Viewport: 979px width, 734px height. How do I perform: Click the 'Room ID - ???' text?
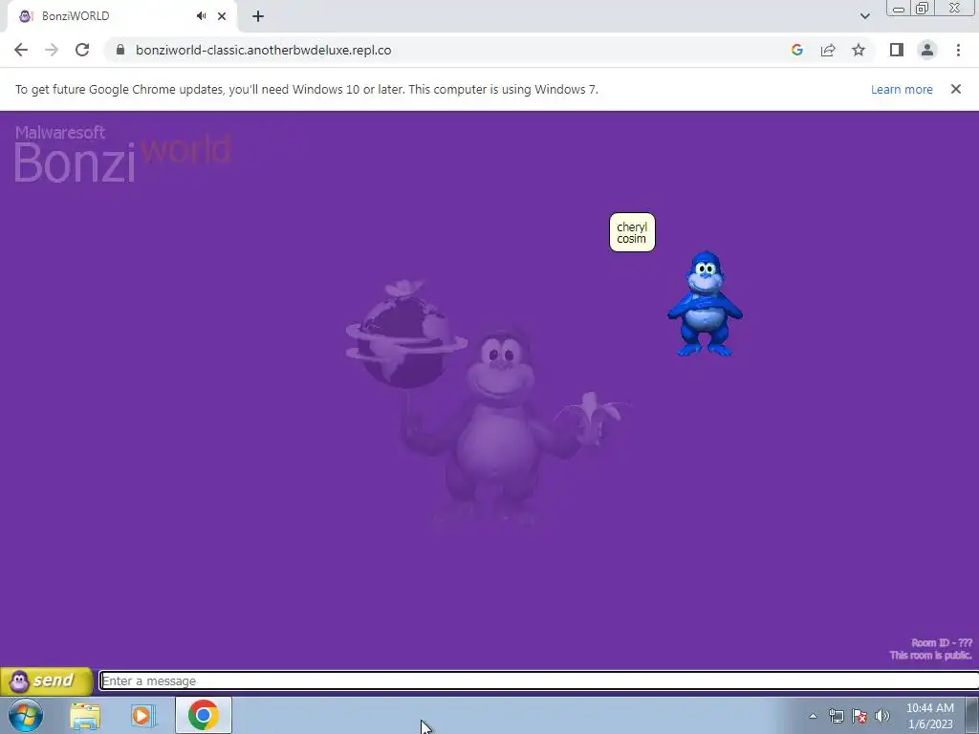pos(942,643)
